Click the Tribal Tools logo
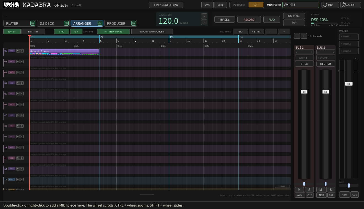This screenshot has width=364, height=209. (x=11, y=5)
